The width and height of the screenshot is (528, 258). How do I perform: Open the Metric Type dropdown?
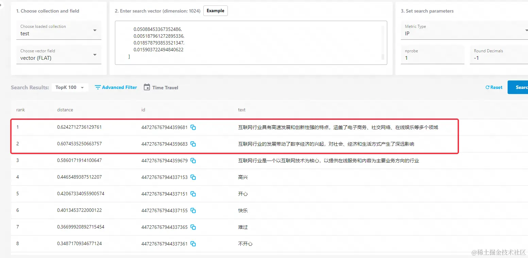(464, 30)
